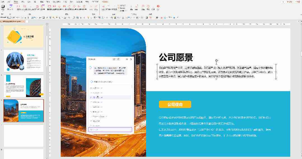Click the red round icon ending the ribbon
The image size is (302, 159).
click(158, 6)
